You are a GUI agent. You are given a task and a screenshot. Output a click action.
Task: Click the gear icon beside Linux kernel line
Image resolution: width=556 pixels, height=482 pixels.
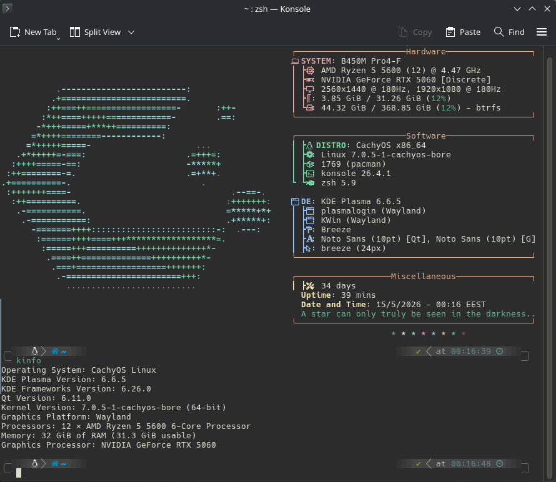[310, 154]
